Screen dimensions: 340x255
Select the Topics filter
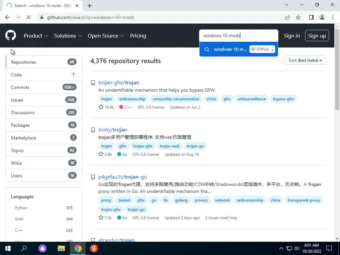pos(44,150)
